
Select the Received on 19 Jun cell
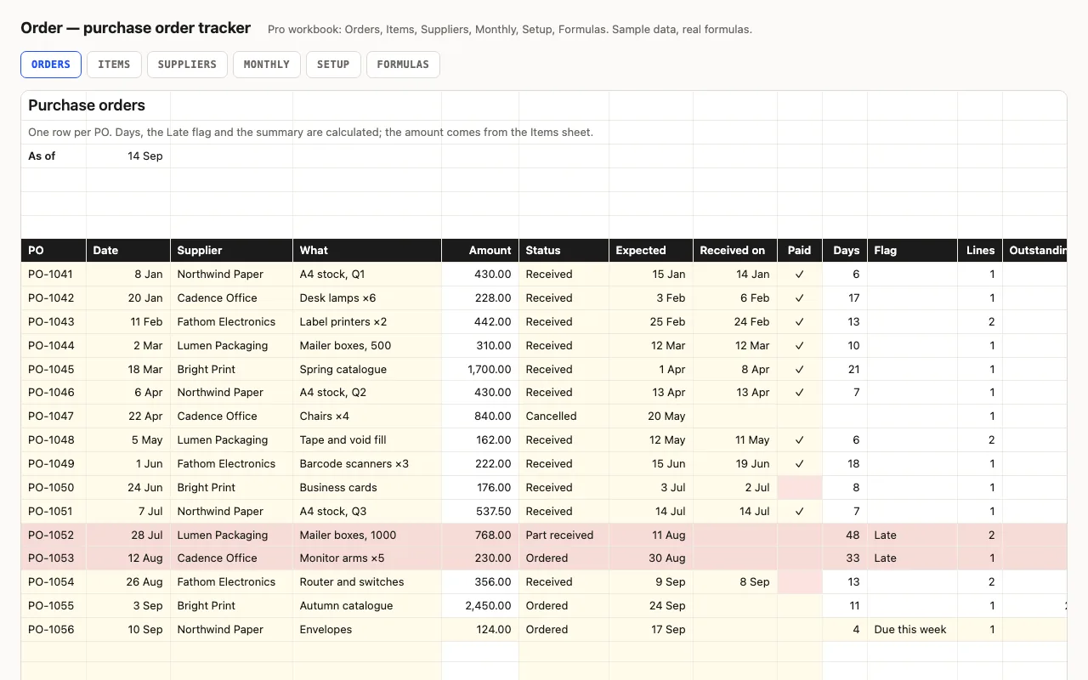(735, 464)
